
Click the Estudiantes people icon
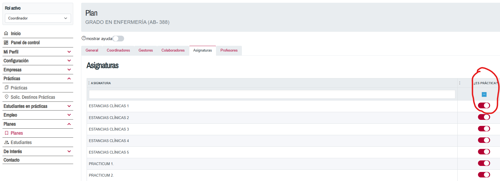click(x=7, y=142)
